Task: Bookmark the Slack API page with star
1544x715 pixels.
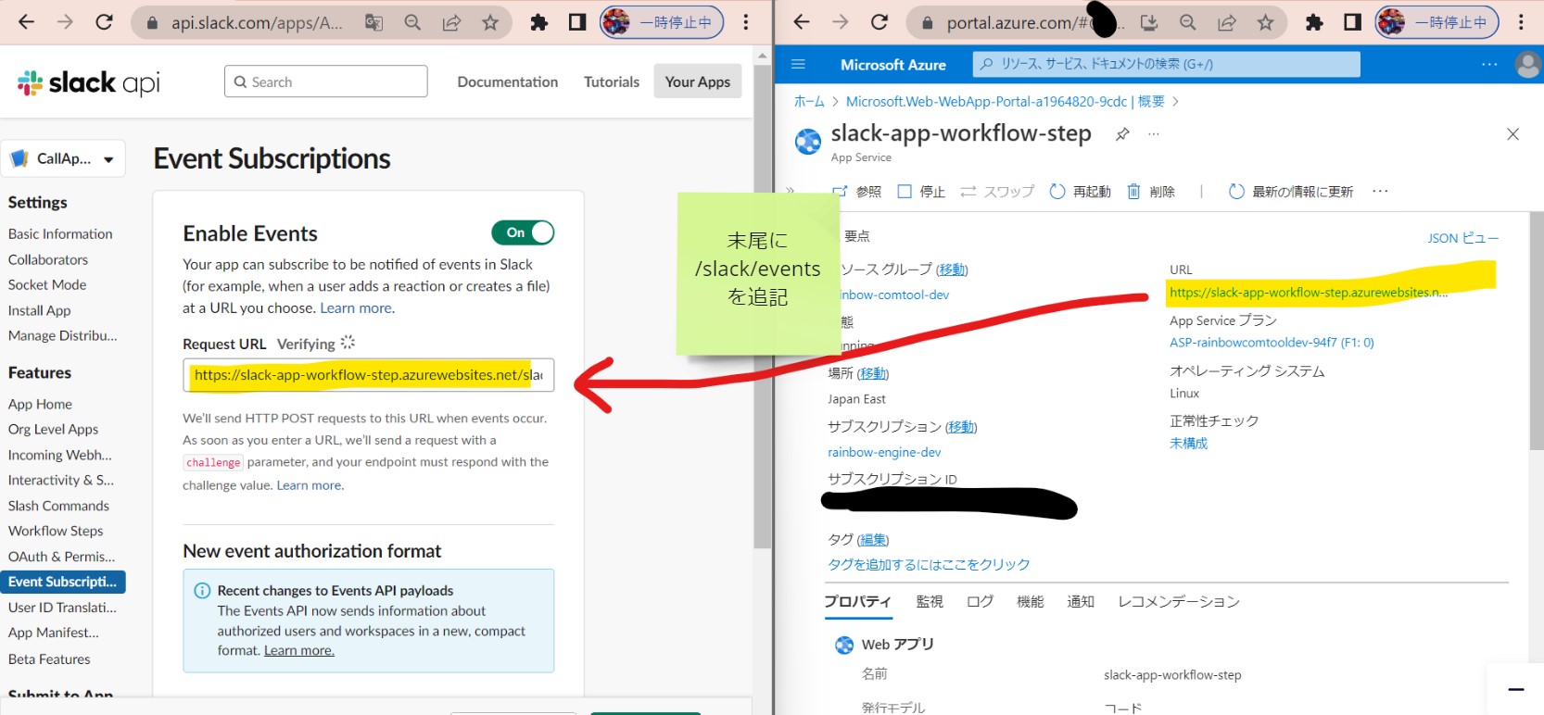Action: [x=490, y=22]
